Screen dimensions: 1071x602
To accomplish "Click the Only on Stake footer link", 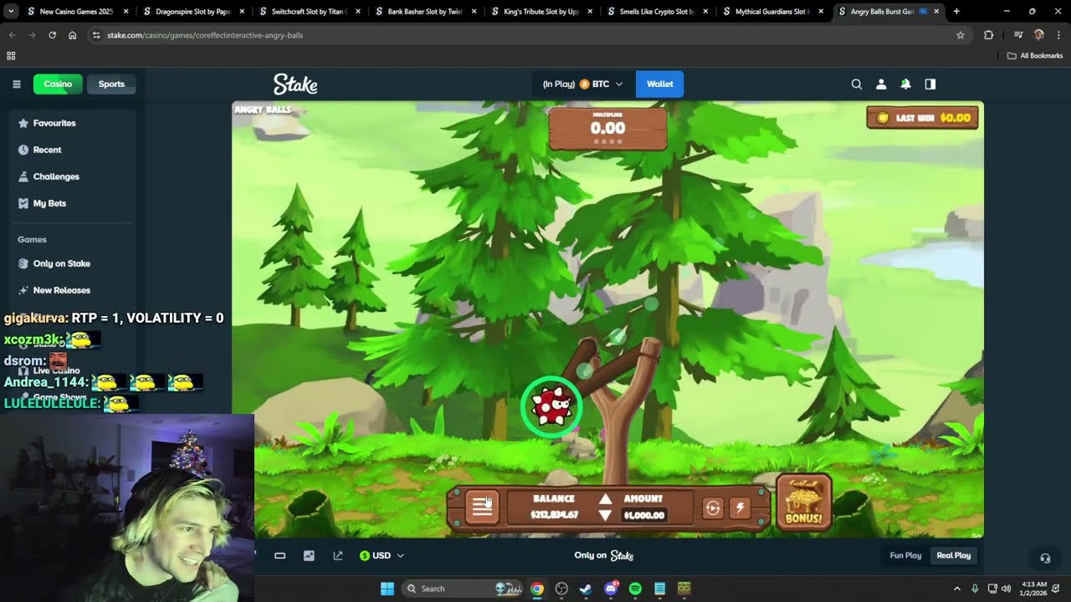I will [x=604, y=555].
